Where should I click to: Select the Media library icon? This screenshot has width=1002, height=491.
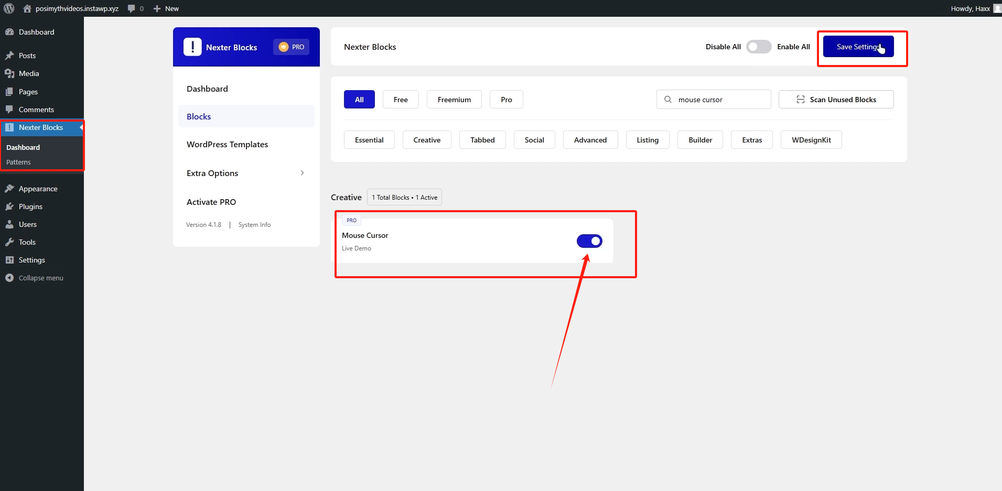[10, 73]
